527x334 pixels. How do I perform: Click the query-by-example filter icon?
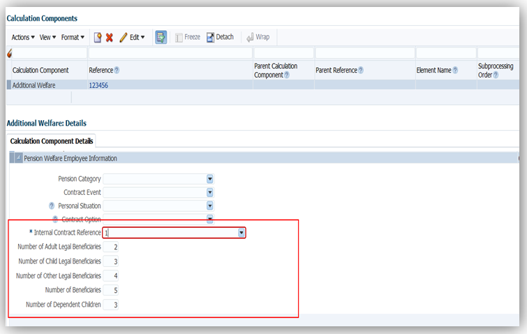click(9, 53)
